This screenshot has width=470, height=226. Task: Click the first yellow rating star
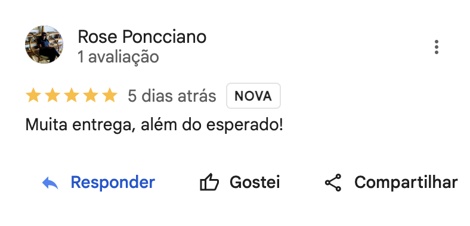pyautogui.click(x=33, y=95)
